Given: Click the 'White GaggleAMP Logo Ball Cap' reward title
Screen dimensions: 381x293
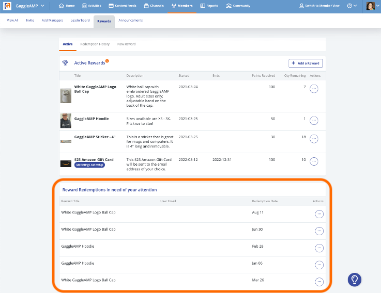Looking at the screenshot, I should (x=95, y=89).
